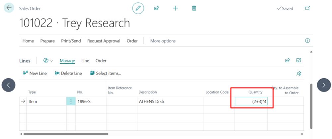The width and height of the screenshot is (332, 139).
Task: Expand the Lines part to full view
Action: click(x=298, y=60)
